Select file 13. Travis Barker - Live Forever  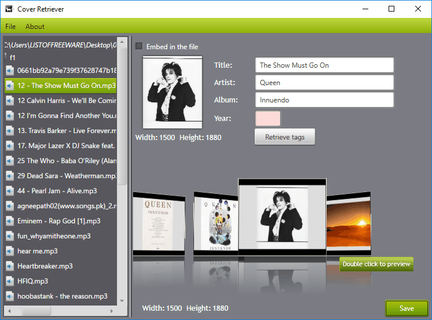click(60, 131)
